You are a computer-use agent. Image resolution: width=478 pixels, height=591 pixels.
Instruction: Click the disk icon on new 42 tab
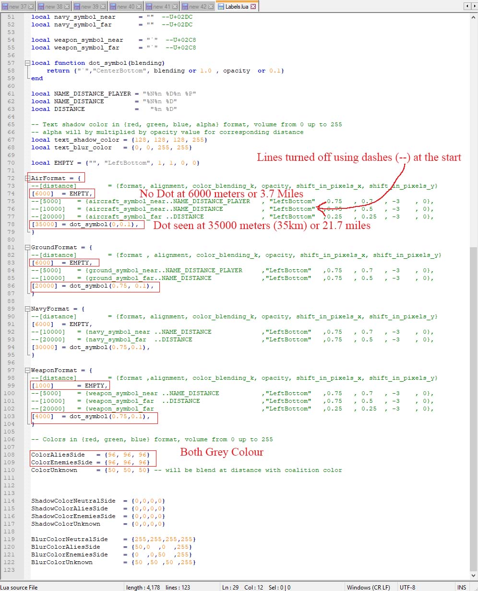[185, 7]
